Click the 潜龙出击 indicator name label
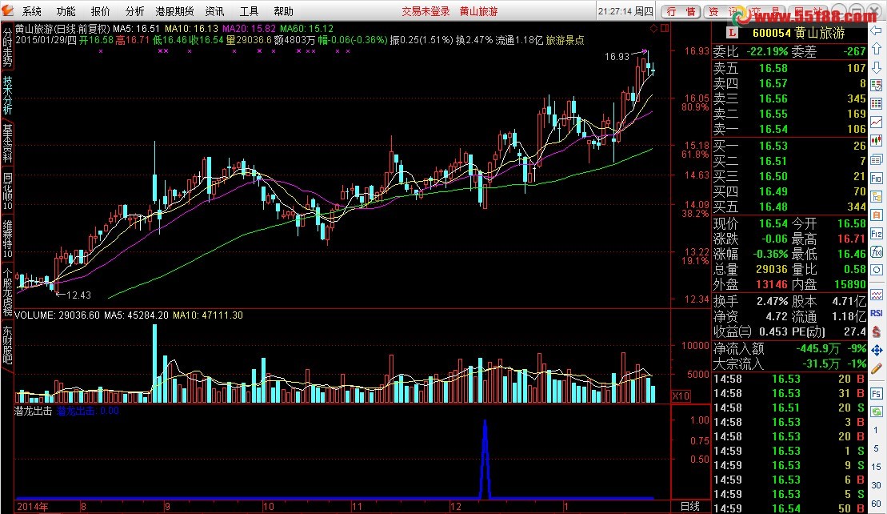 pyautogui.click(x=33, y=411)
